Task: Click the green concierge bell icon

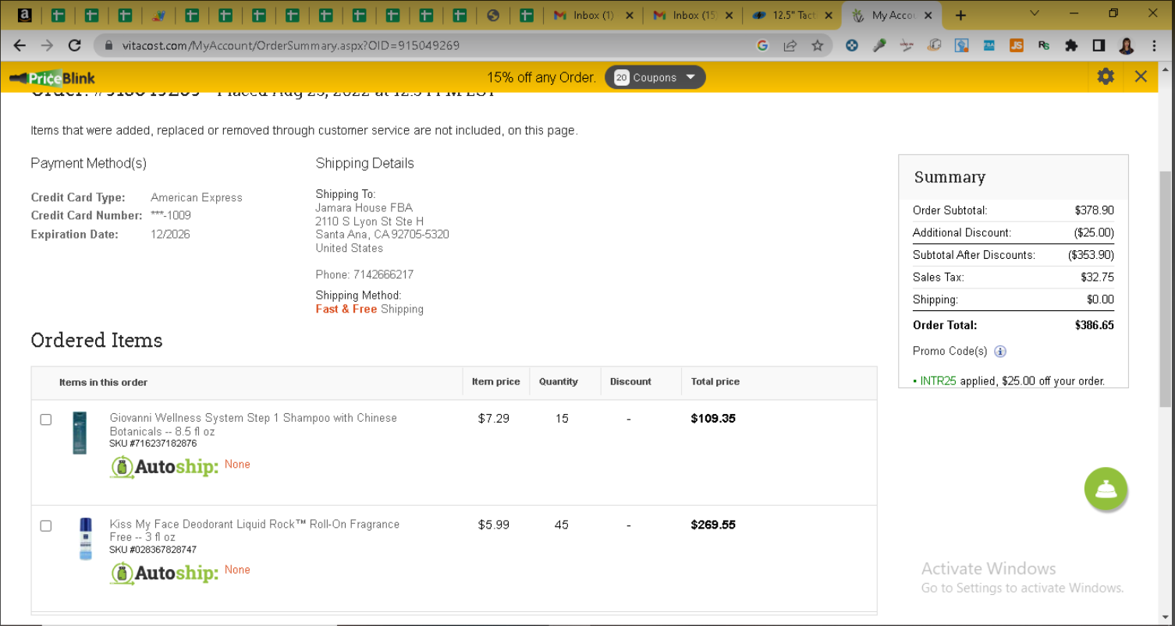Action: [x=1106, y=490]
